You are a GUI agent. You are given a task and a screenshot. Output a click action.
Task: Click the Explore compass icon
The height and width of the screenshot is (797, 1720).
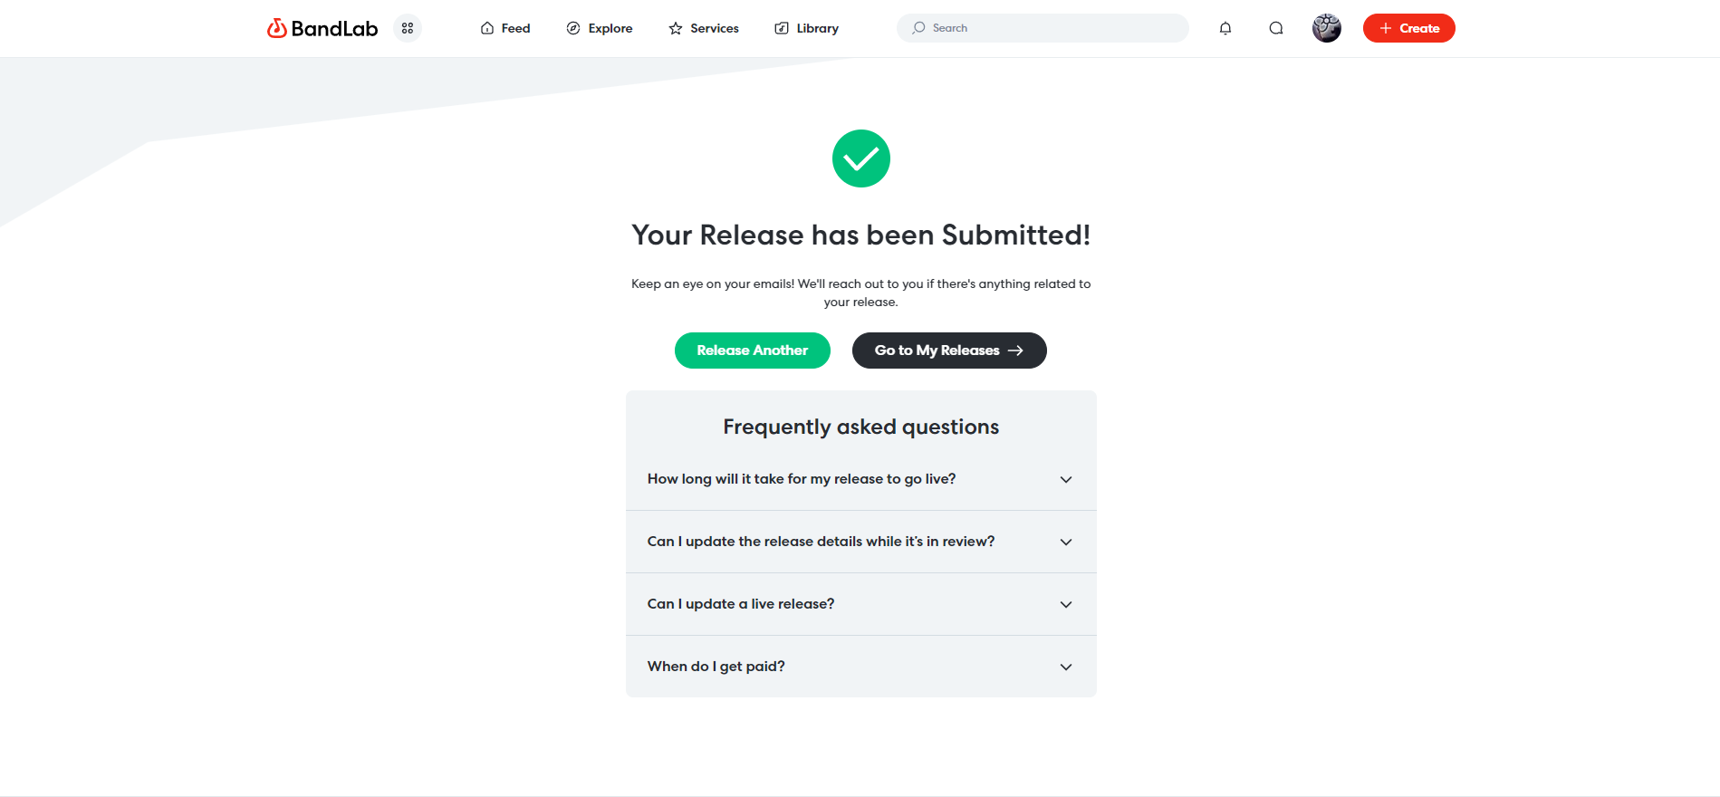573,28
